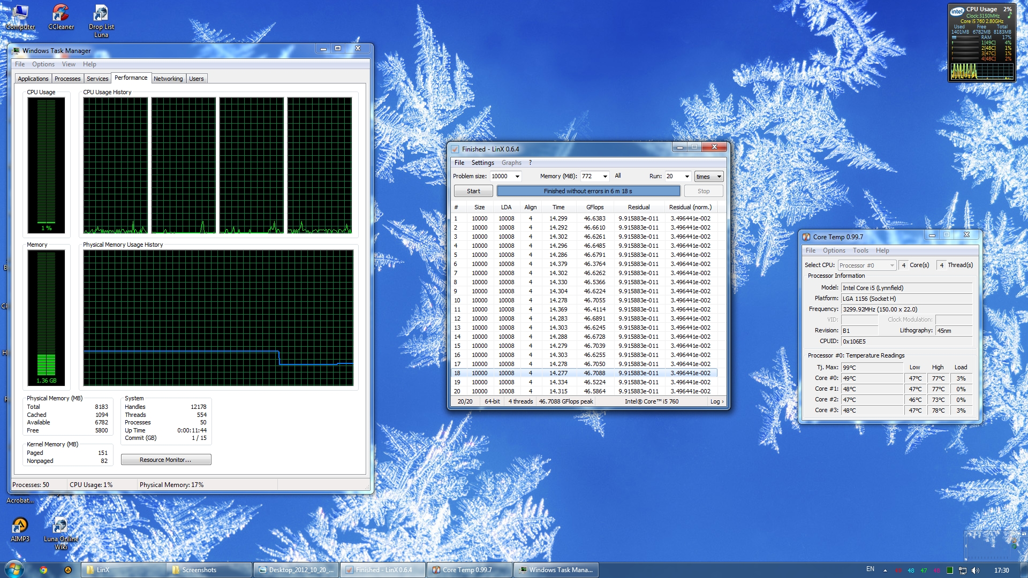Click the Windows Start orb
The height and width of the screenshot is (578, 1028).
pyautogui.click(x=14, y=569)
